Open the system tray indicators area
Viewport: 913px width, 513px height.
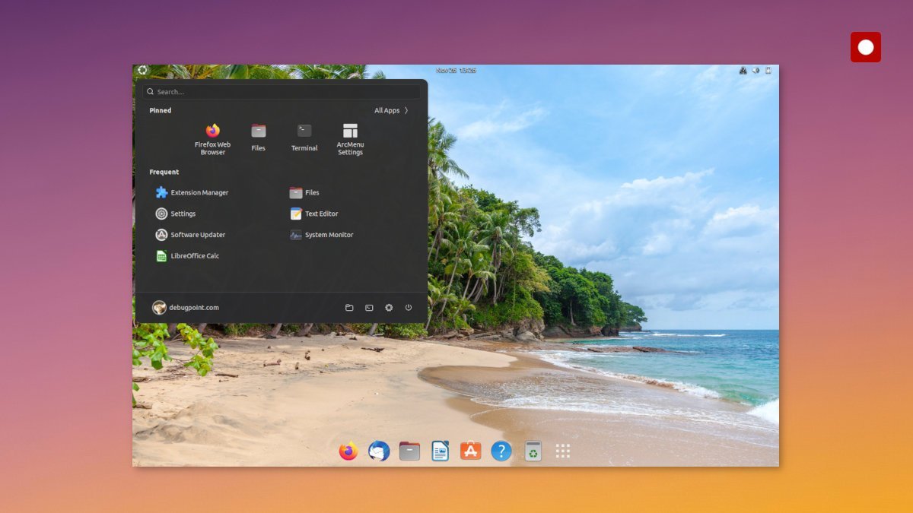(756, 69)
